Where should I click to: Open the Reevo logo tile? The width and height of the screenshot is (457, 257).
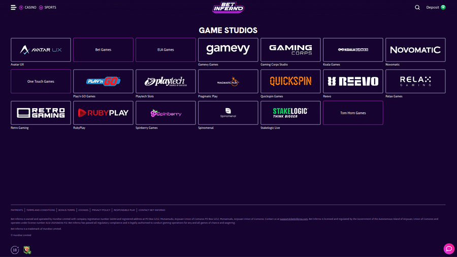[353, 81]
